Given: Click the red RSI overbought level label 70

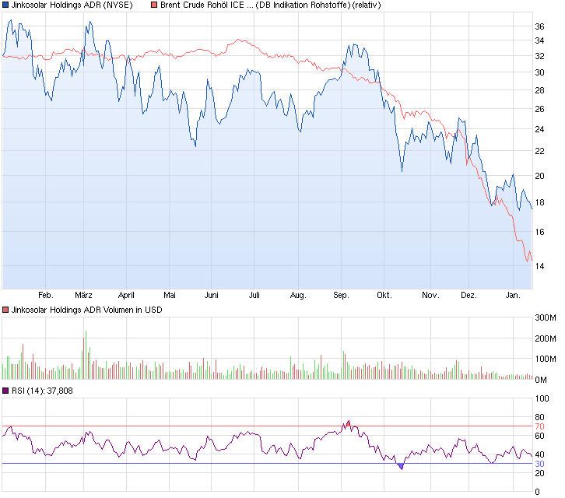Looking at the screenshot, I should click(x=539, y=426).
